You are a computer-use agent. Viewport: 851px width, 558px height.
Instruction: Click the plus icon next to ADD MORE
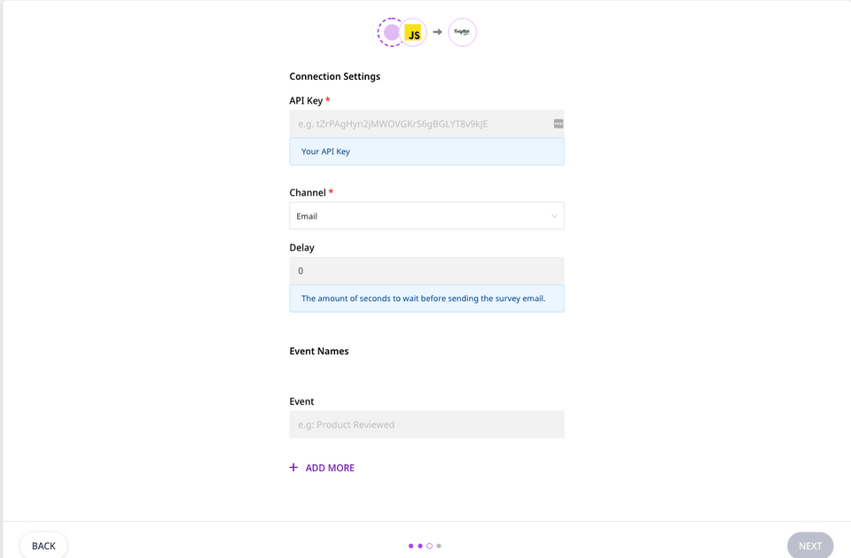point(293,468)
